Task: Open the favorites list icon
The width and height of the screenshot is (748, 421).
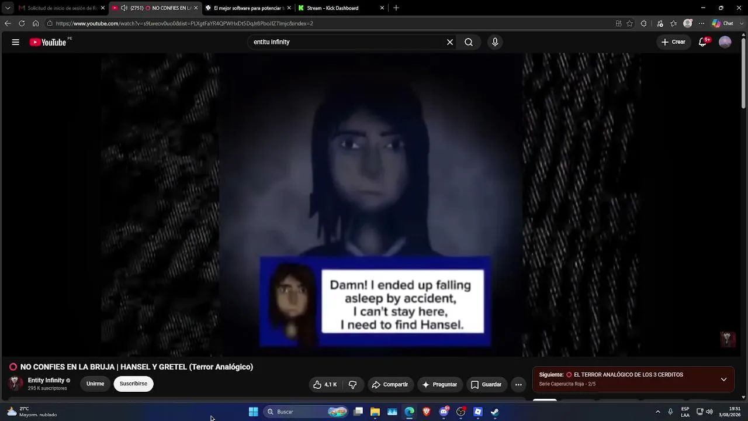Action: [x=674, y=23]
